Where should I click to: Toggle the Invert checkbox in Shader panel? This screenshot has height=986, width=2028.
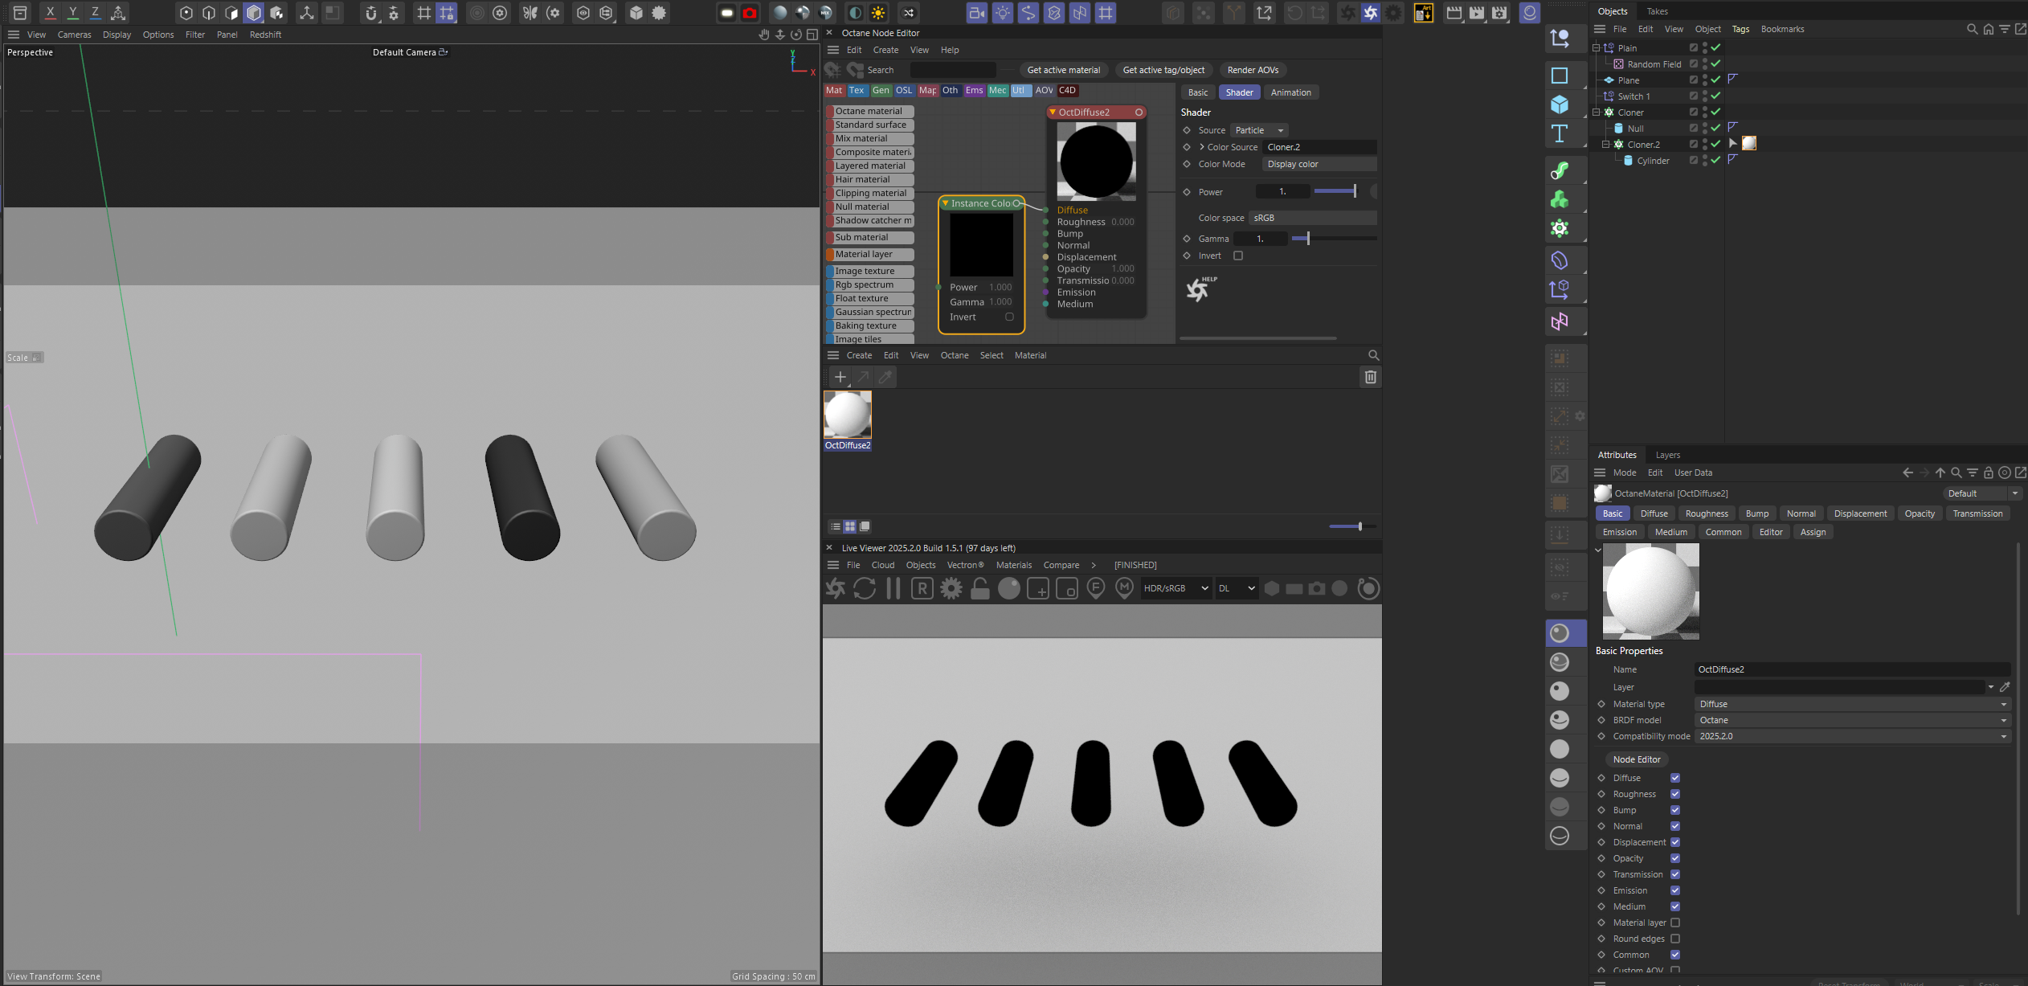click(1238, 256)
